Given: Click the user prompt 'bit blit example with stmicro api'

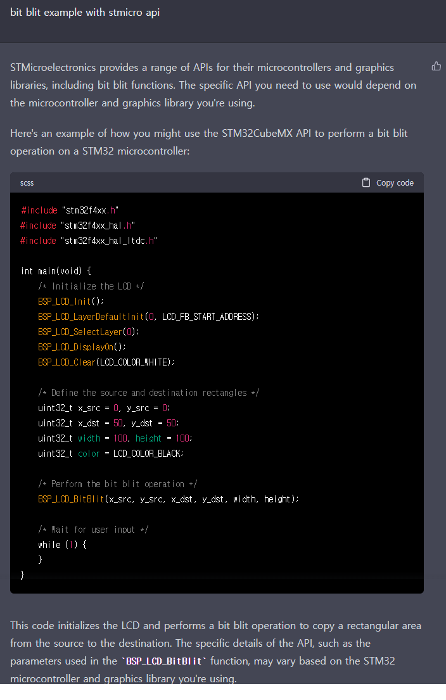Looking at the screenshot, I should pyautogui.click(x=85, y=13).
